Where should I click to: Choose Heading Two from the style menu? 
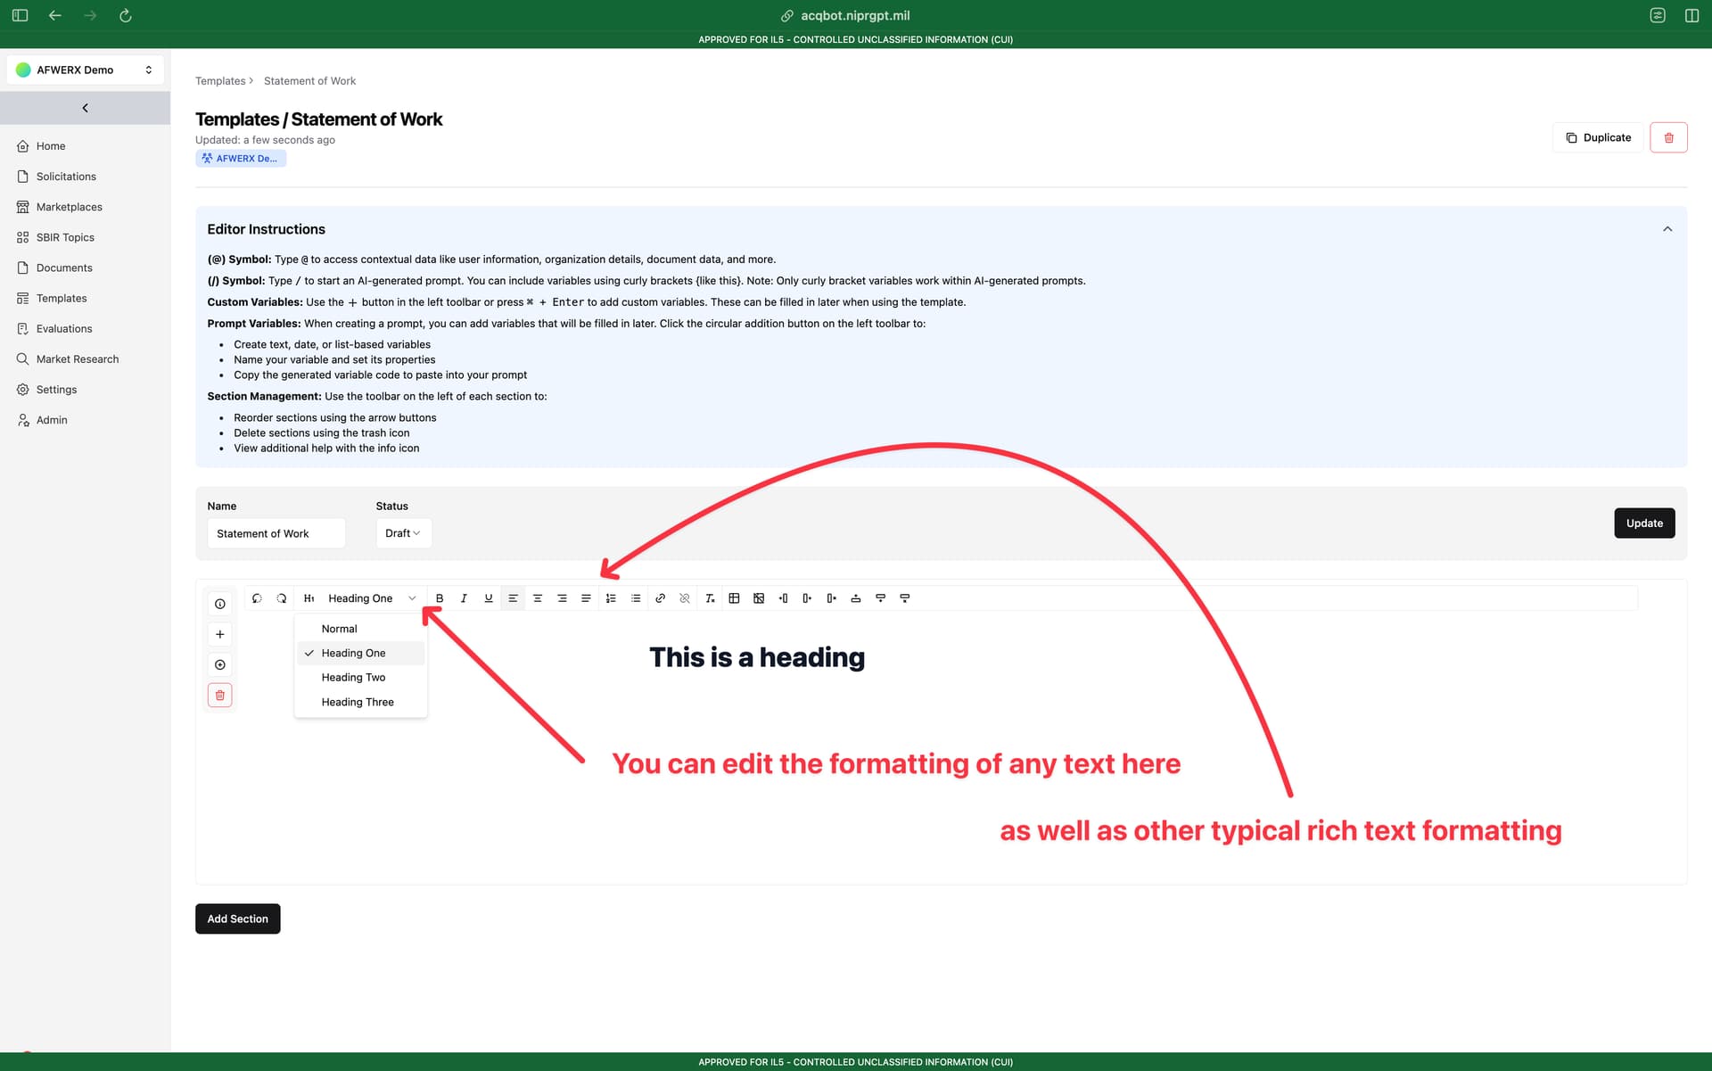(361, 678)
